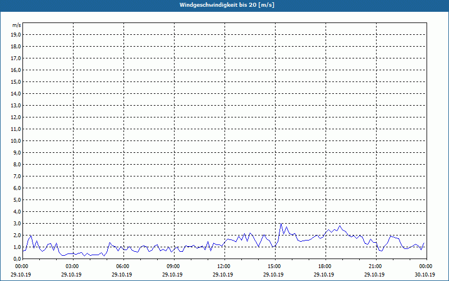The width and height of the screenshot is (449, 281).
Task: Click the 1,0 y-axis value
Action: coord(17,247)
